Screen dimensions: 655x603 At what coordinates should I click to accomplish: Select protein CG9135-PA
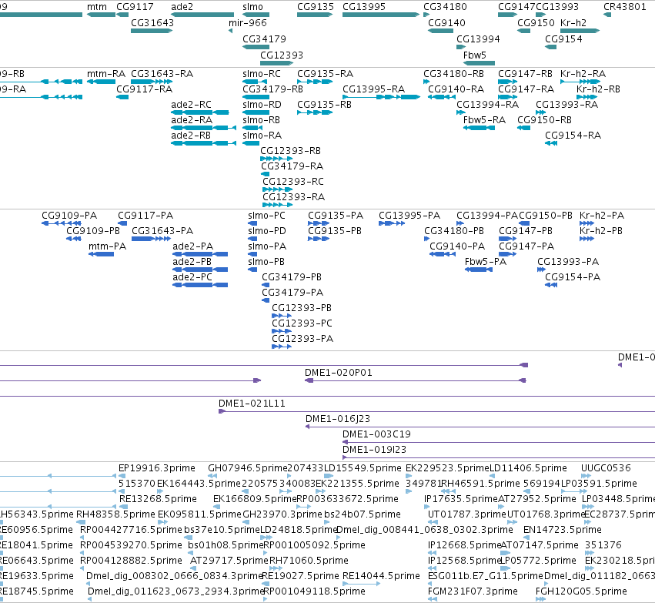point(319,223)
